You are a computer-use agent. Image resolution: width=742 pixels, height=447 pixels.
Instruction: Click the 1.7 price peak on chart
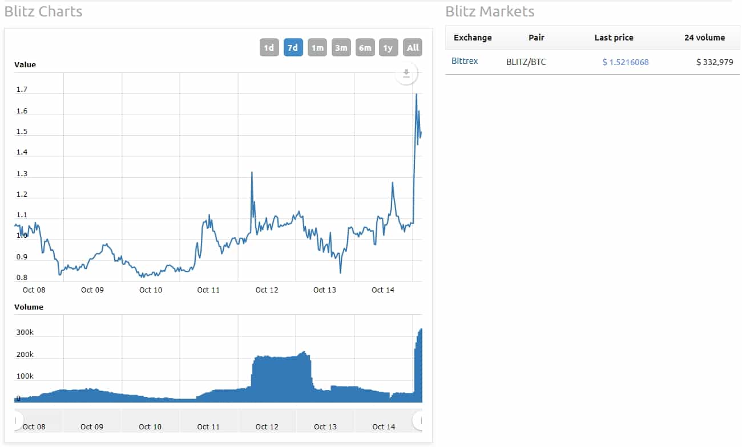416,95
